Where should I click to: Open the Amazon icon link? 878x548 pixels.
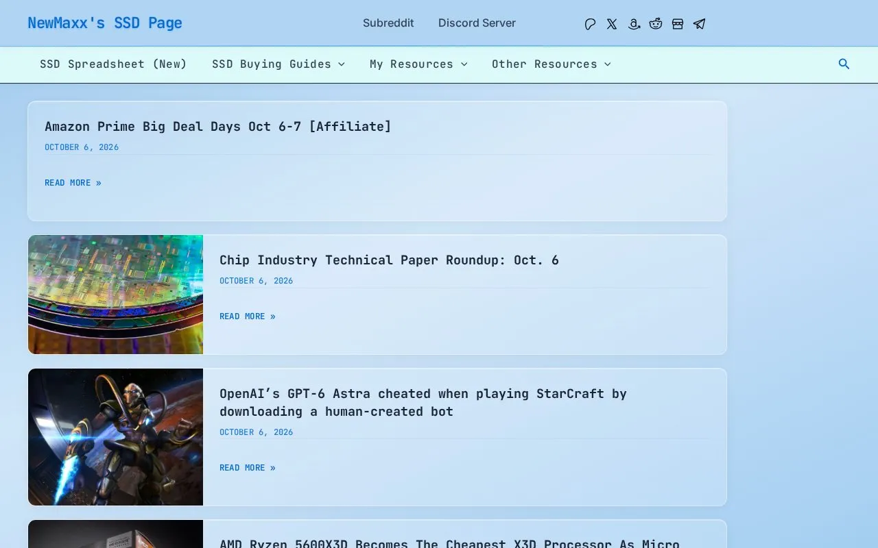[x=634, y=24]
